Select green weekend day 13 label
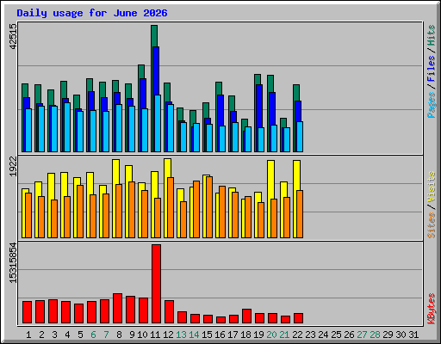441x344 pixels. (x=181, y=335)
